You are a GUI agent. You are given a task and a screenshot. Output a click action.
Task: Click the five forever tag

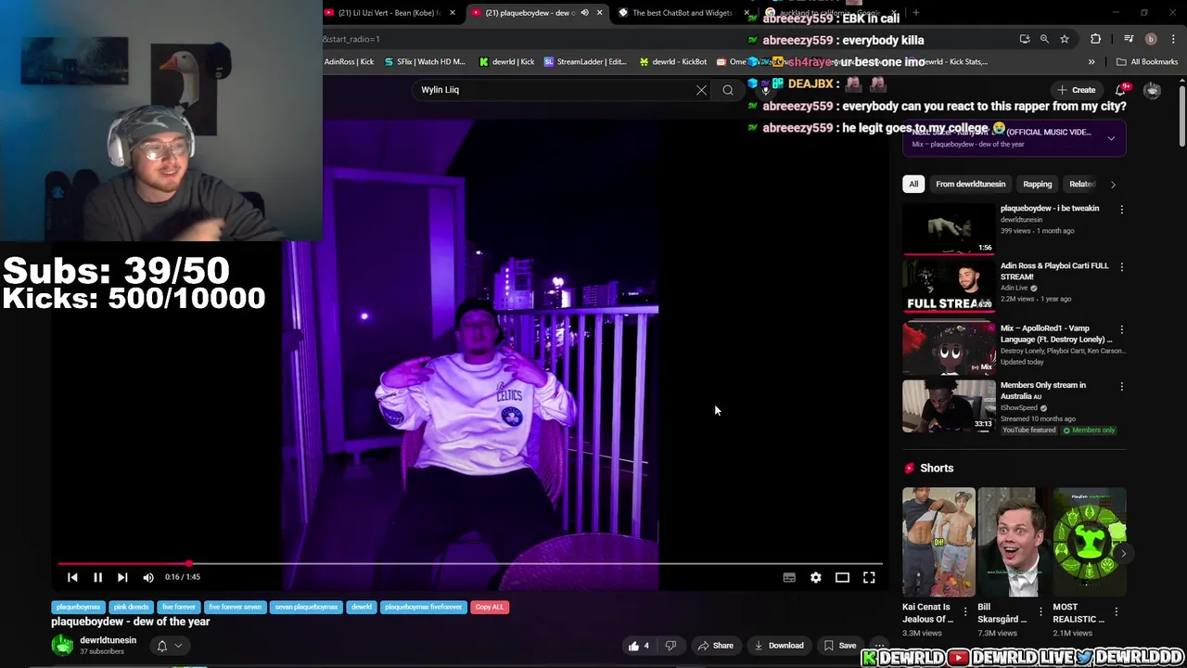(x=179, y=607)
